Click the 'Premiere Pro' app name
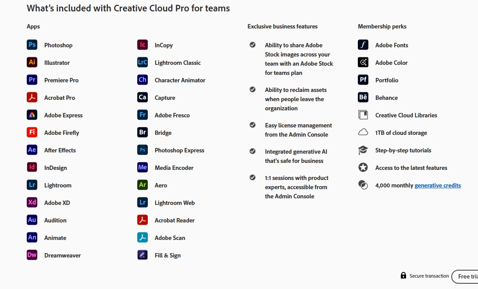This screenshot has height=289, width=478. [x=61, y=80]
